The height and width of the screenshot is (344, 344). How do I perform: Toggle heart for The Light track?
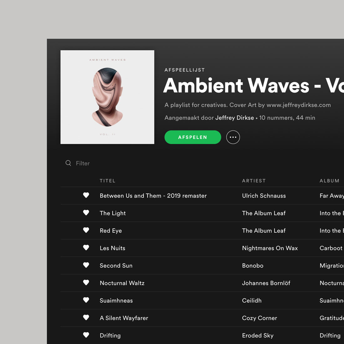point(86,213)
